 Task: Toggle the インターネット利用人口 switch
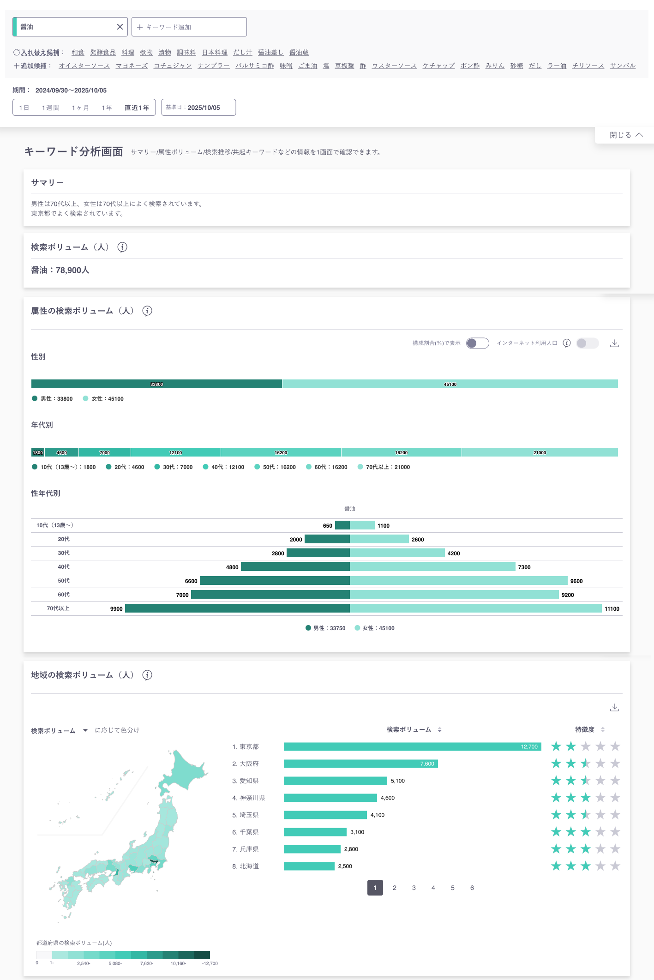click(x=588, y=343)
